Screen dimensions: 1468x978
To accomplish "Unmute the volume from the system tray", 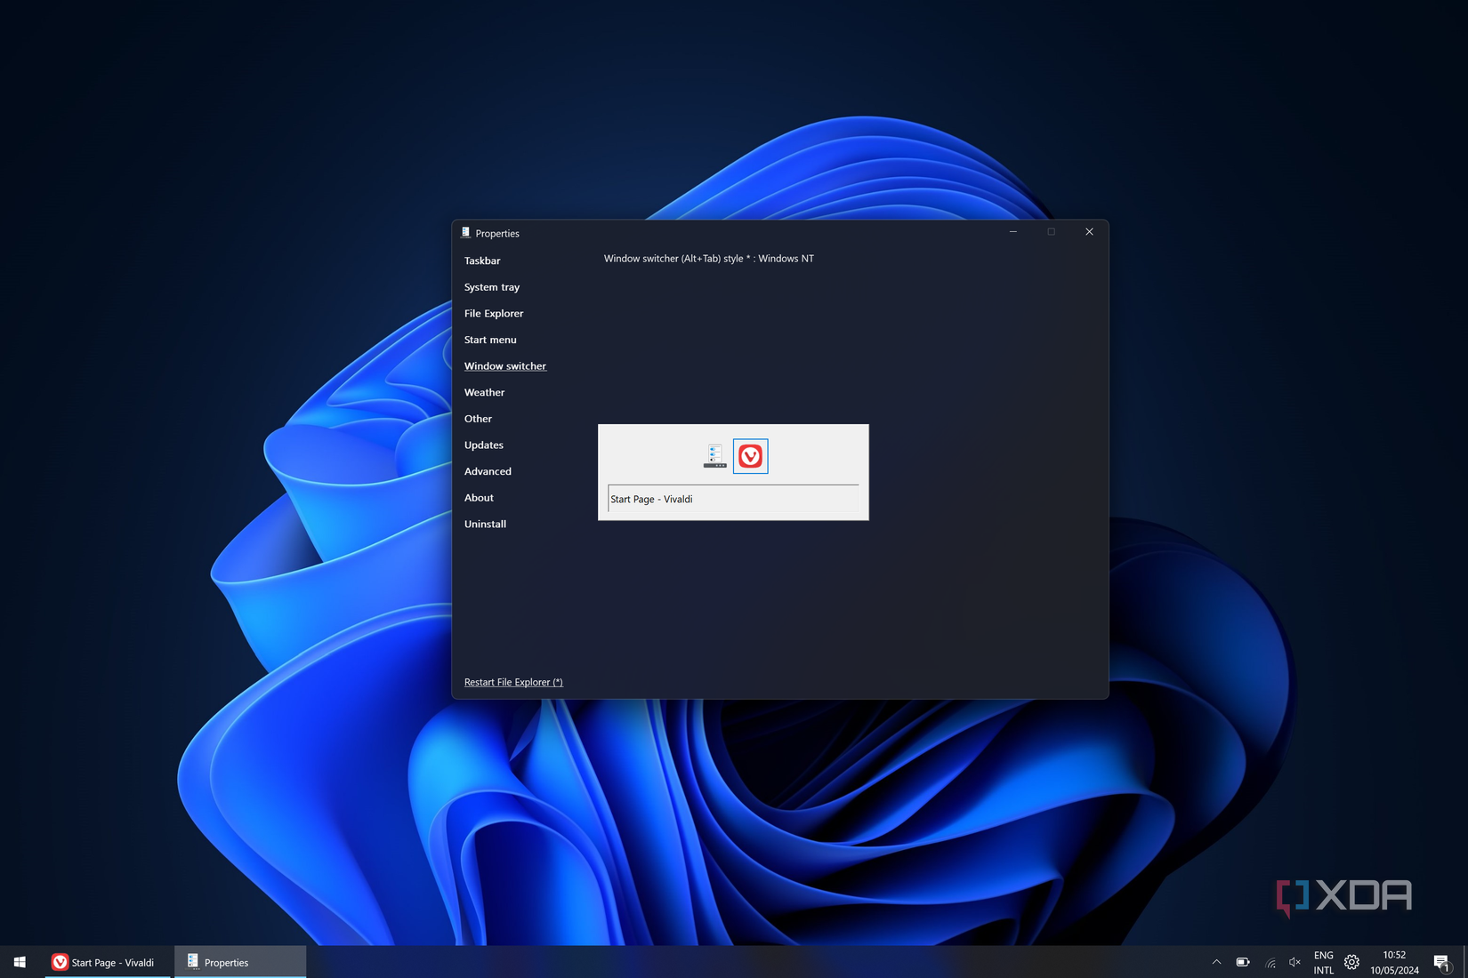I will click(x=1294, y=962).
